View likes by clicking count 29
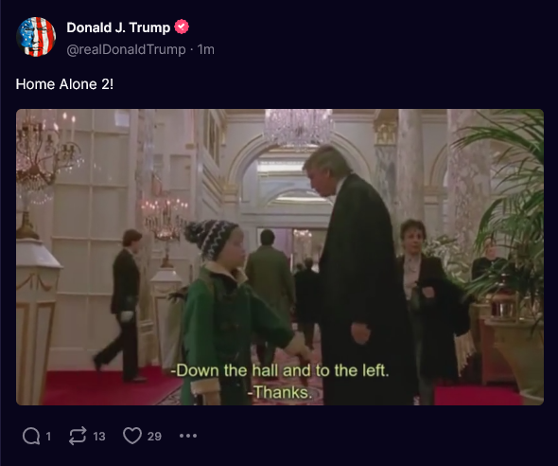 point(154,436)
